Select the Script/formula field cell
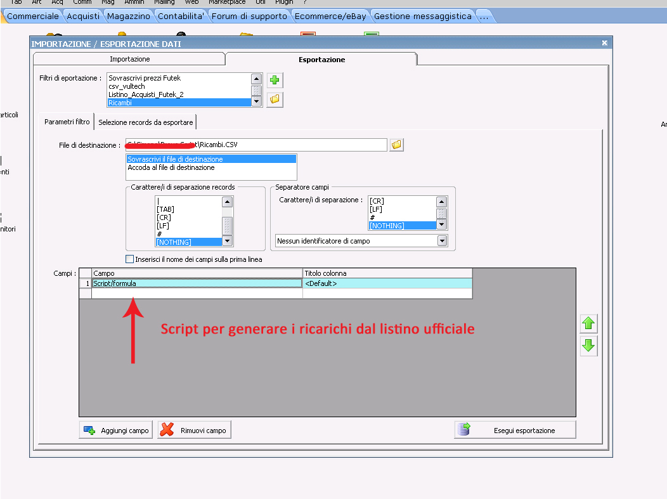Viewport: 667px width, 499px height. pos(197,283)
